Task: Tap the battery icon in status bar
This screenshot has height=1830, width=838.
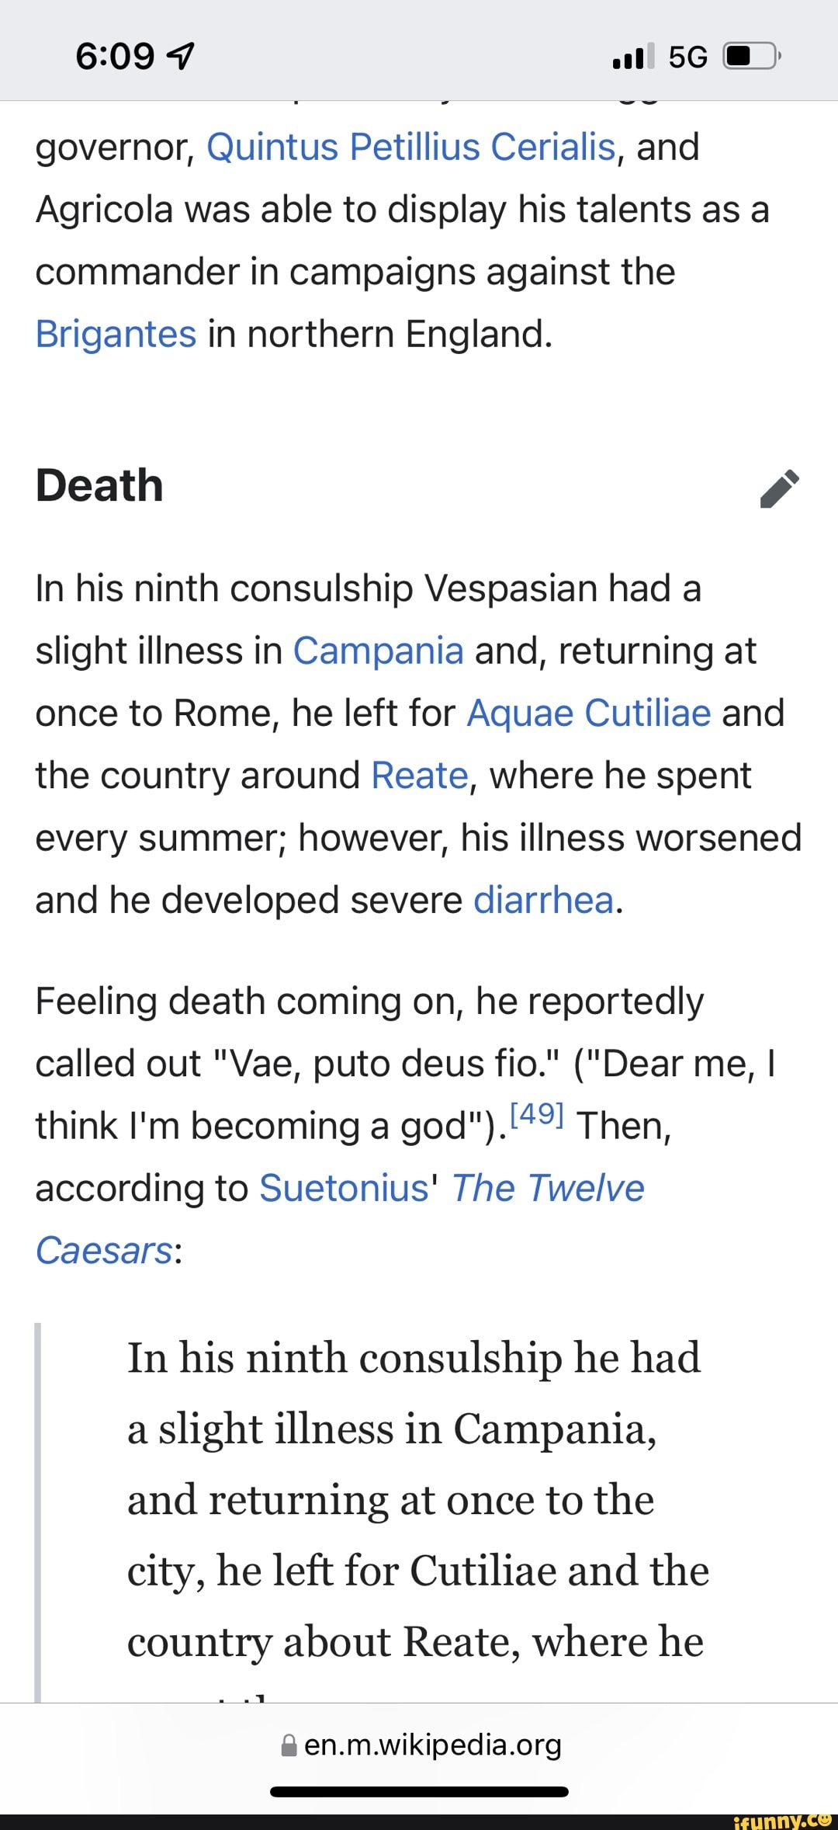Action: pos(752,57)
